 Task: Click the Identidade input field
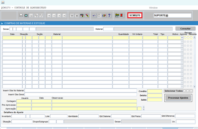pyautogui.click(x=89, y=116)
